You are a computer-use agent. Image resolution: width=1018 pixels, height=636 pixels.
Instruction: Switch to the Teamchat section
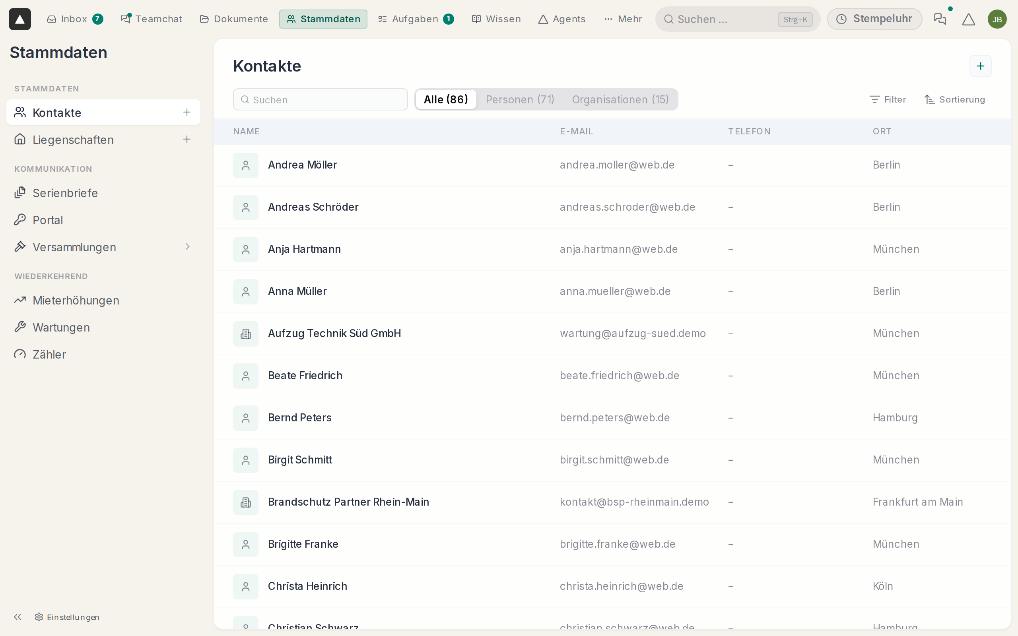point(151,19)
